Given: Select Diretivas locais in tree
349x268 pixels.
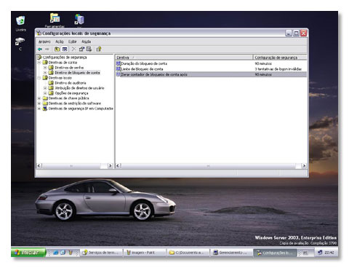Looking at the screenshot, I should click(60, 78).
